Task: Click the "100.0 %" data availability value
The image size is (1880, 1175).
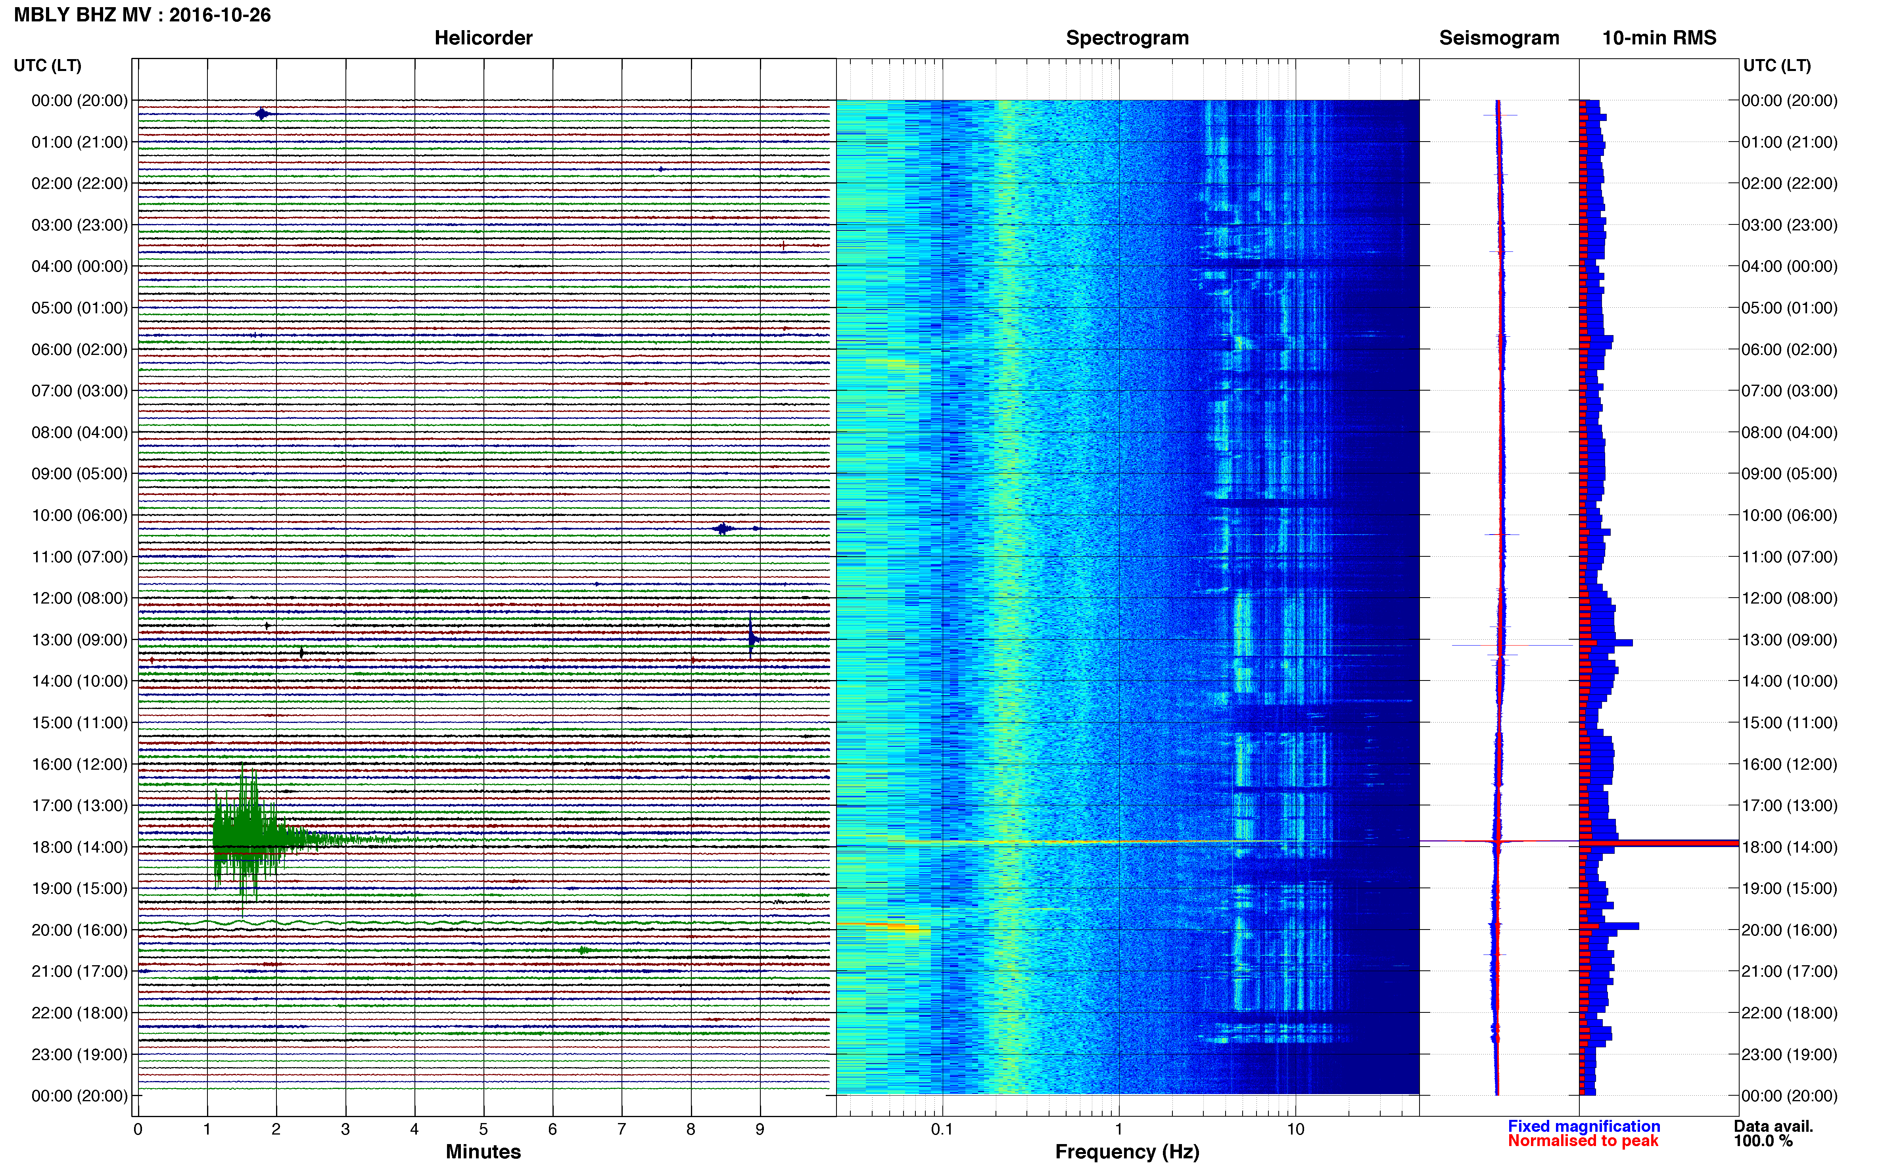Action: tap(1763, 1141)
